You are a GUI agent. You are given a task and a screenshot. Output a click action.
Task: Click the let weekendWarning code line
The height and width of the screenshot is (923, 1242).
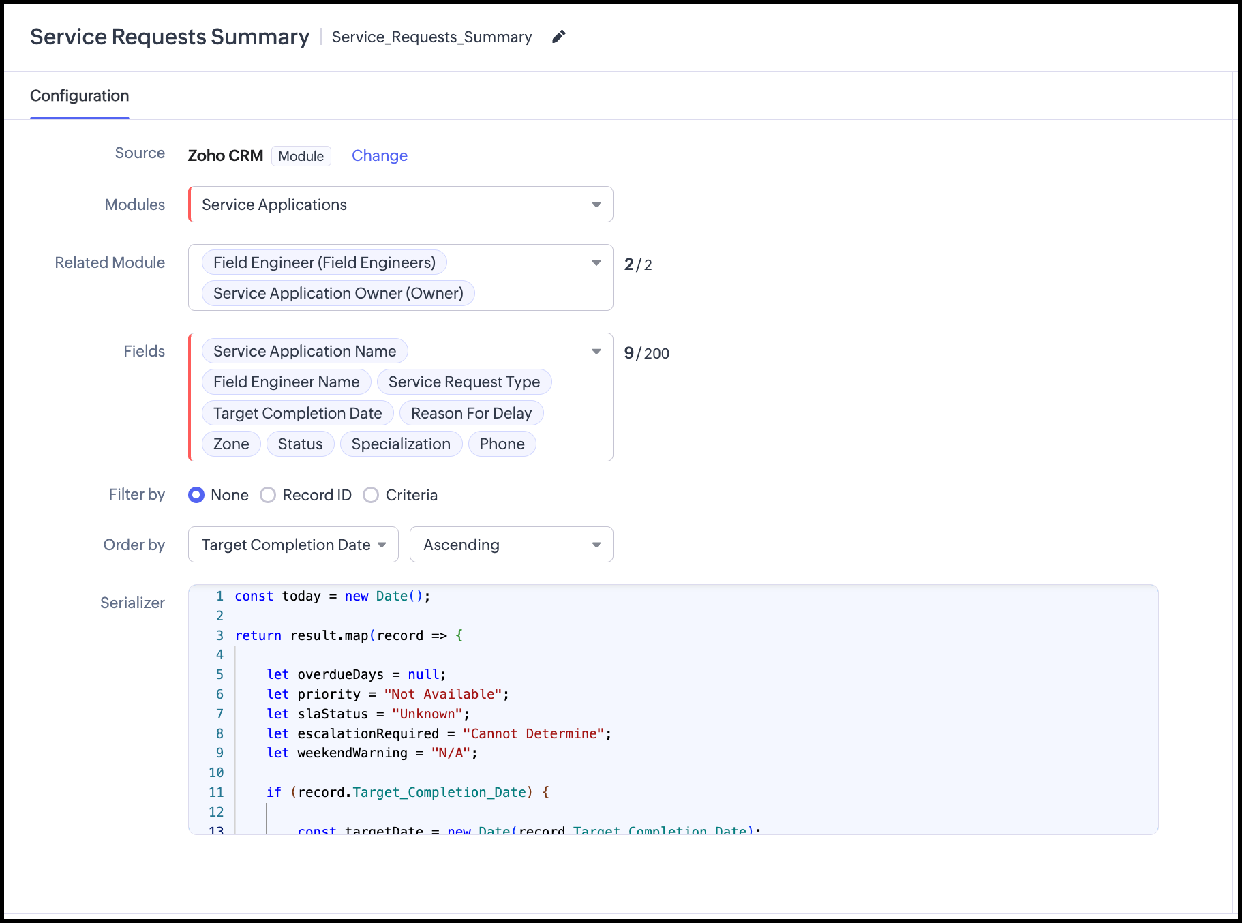[372, 753]
